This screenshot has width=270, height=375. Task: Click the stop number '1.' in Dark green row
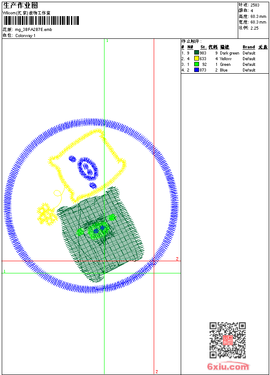pyautogui.click(x=183, y=53)
